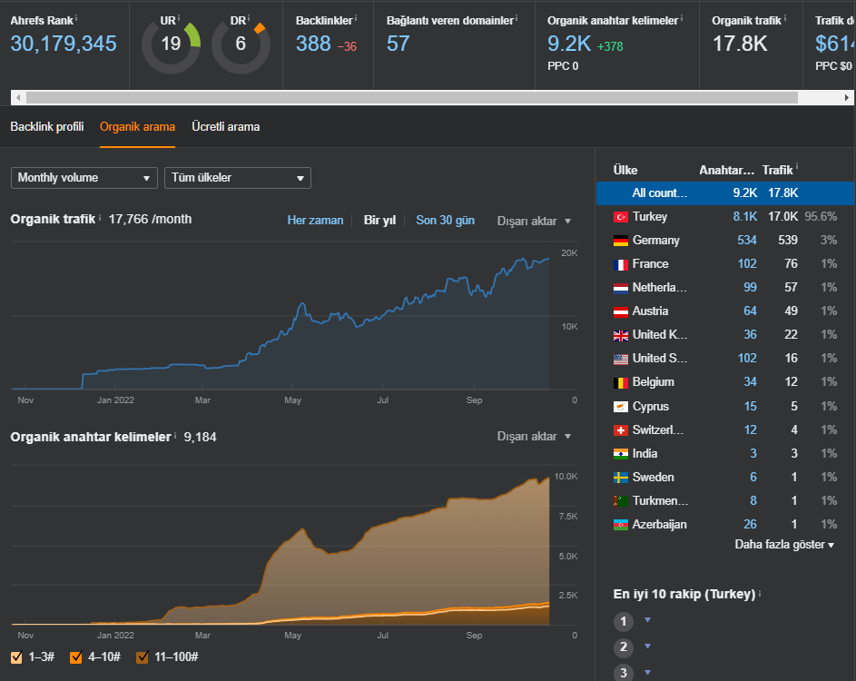
Task: Uncheck the 1–3# positions checkbox
Action: point(16,657)
